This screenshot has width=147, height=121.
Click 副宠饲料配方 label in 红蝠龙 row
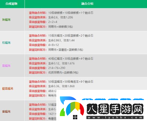[38, 50]
